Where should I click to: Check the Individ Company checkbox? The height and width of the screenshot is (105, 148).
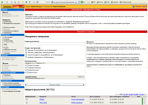pyautogui.click(x=27, y=65)
